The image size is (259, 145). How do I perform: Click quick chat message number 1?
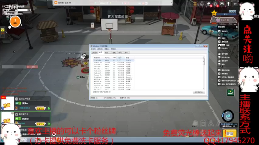tap(224, 70)
